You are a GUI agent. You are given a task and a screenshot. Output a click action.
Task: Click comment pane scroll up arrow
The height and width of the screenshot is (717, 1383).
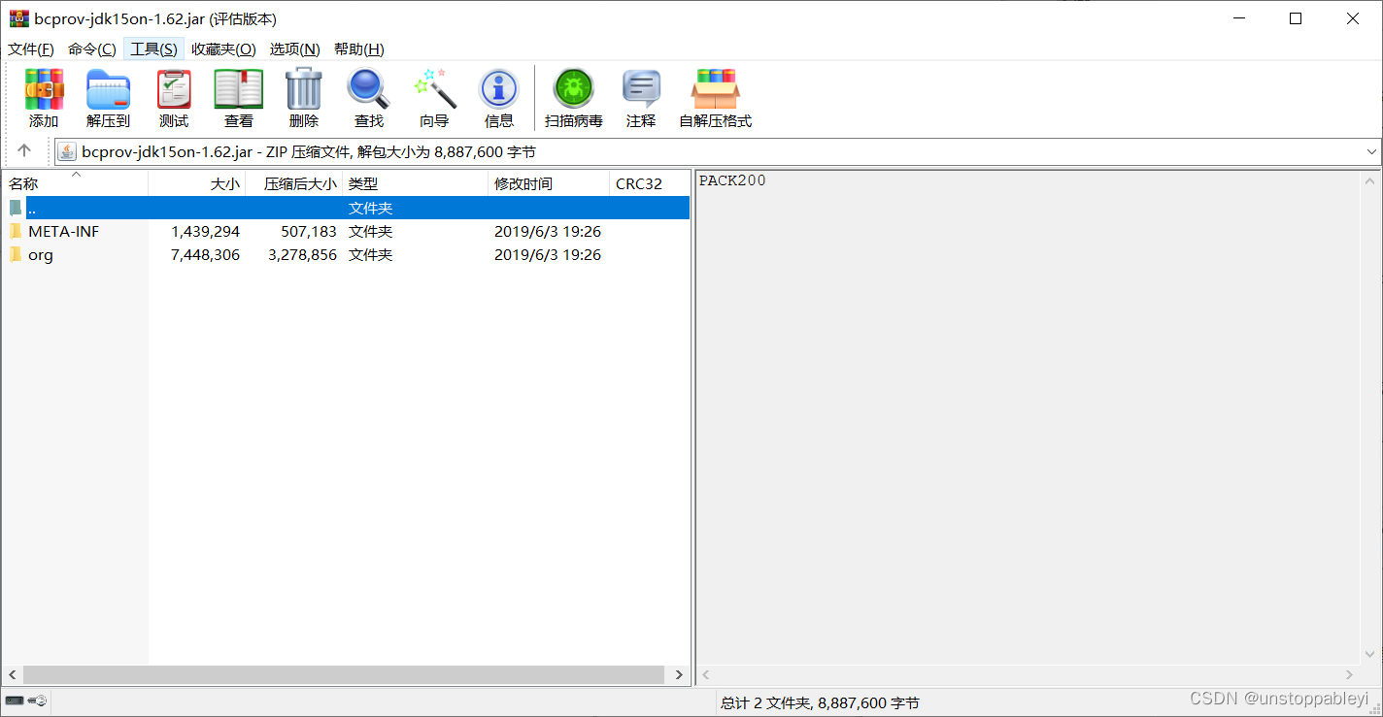(1370, 180)
